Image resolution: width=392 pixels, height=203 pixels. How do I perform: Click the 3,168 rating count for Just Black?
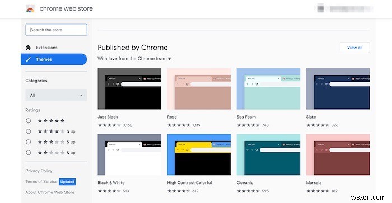[x=128, y=125]
